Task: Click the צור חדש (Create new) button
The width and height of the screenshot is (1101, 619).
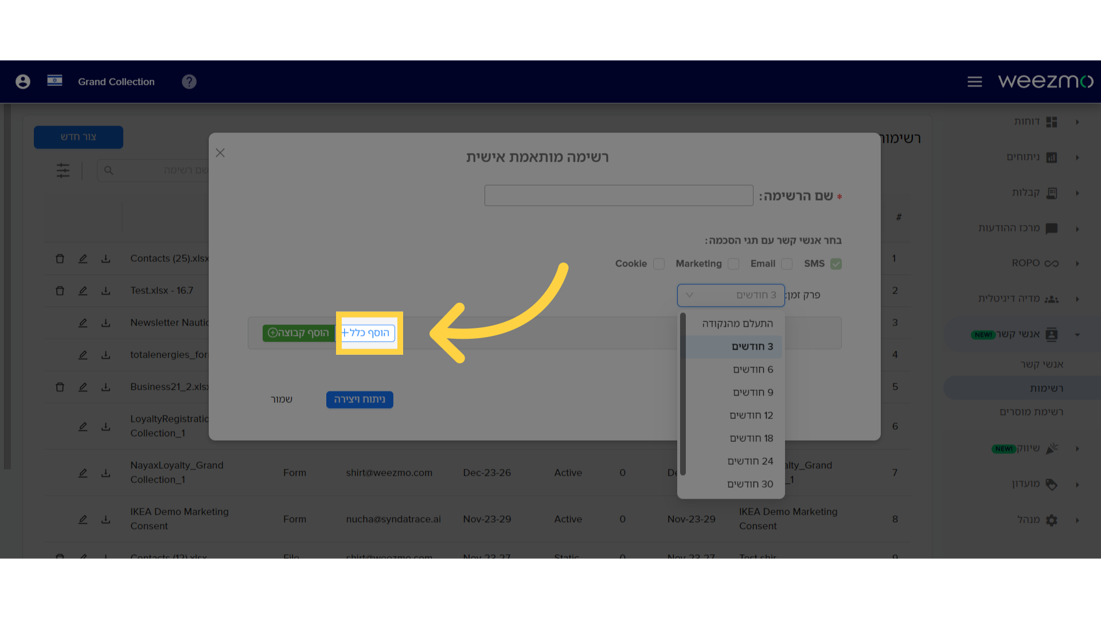Action: pyautogui.click(x=79, y=137)
